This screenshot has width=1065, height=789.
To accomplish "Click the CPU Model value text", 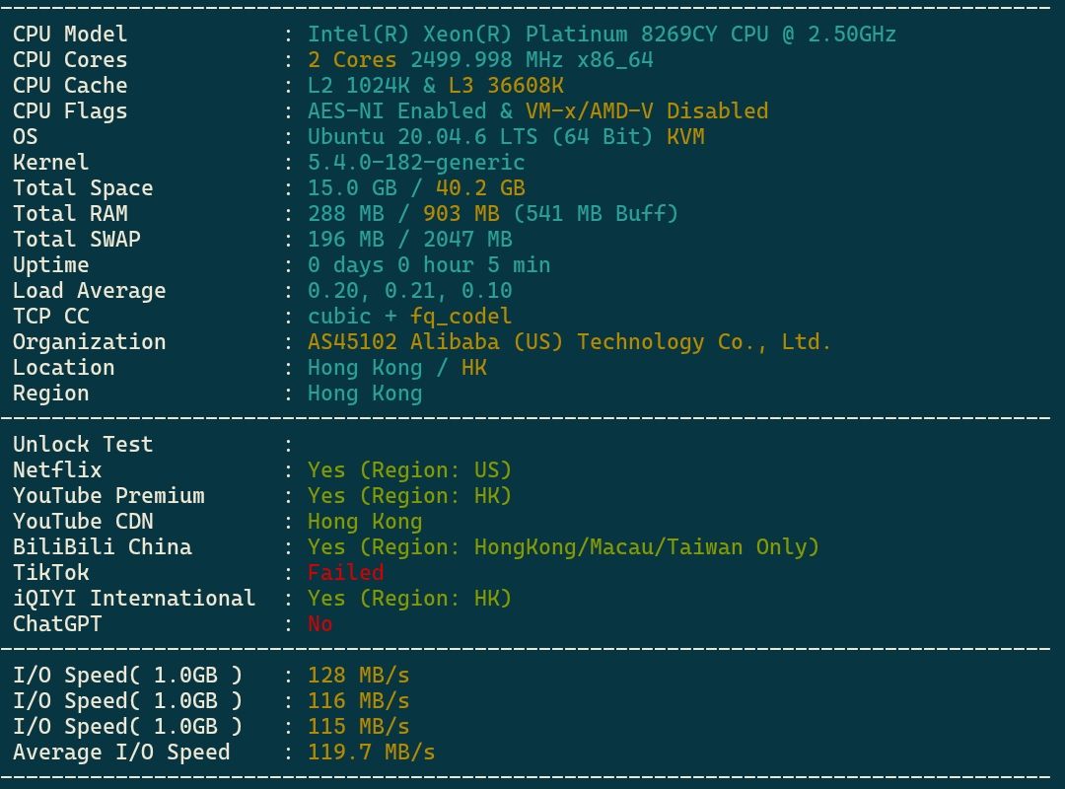I will click(602, 35).
